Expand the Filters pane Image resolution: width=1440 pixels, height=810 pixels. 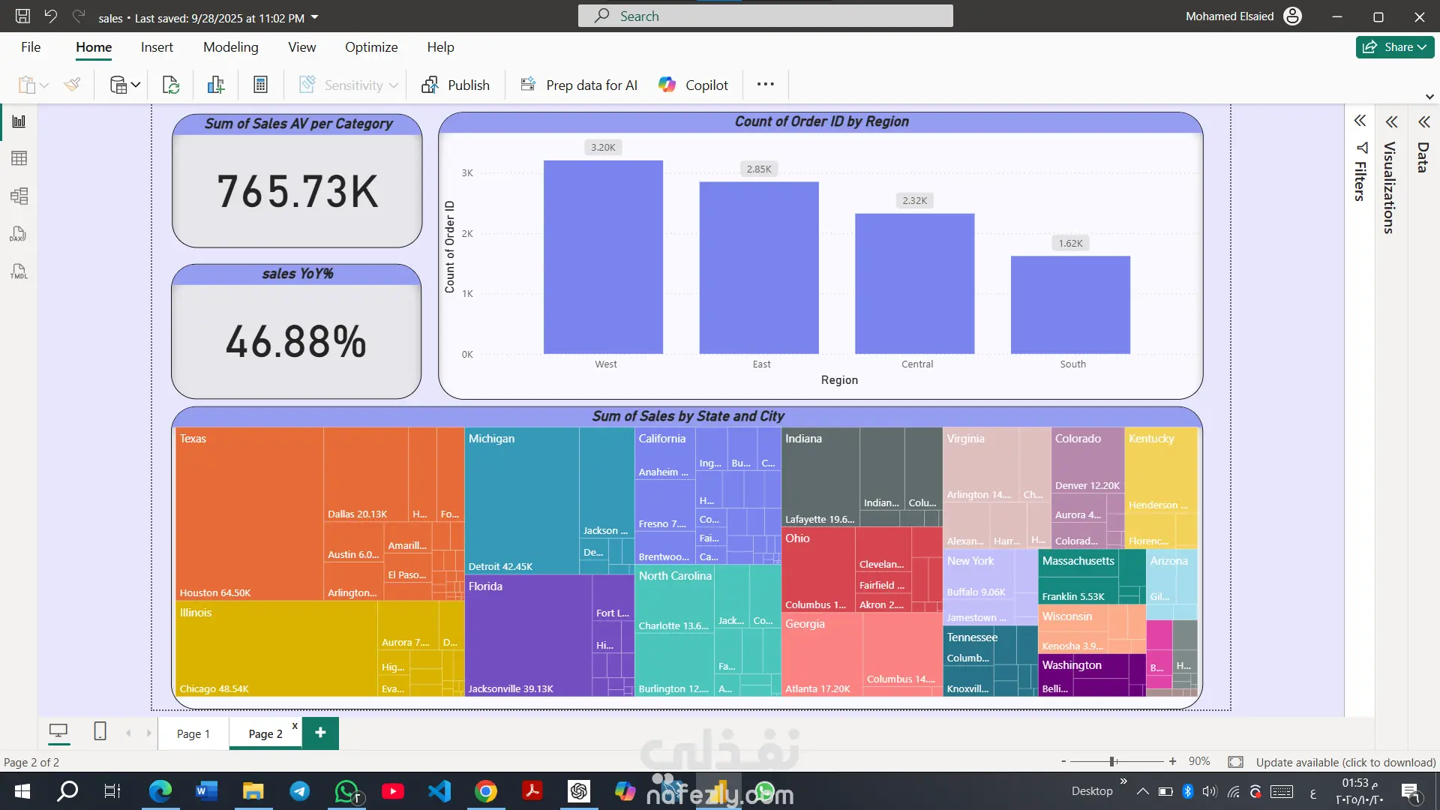click(1360, 121)
